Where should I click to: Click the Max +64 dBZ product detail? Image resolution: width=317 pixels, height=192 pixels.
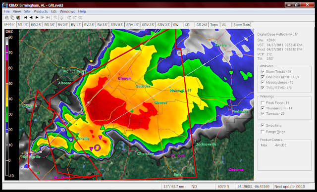coord(273,145)
